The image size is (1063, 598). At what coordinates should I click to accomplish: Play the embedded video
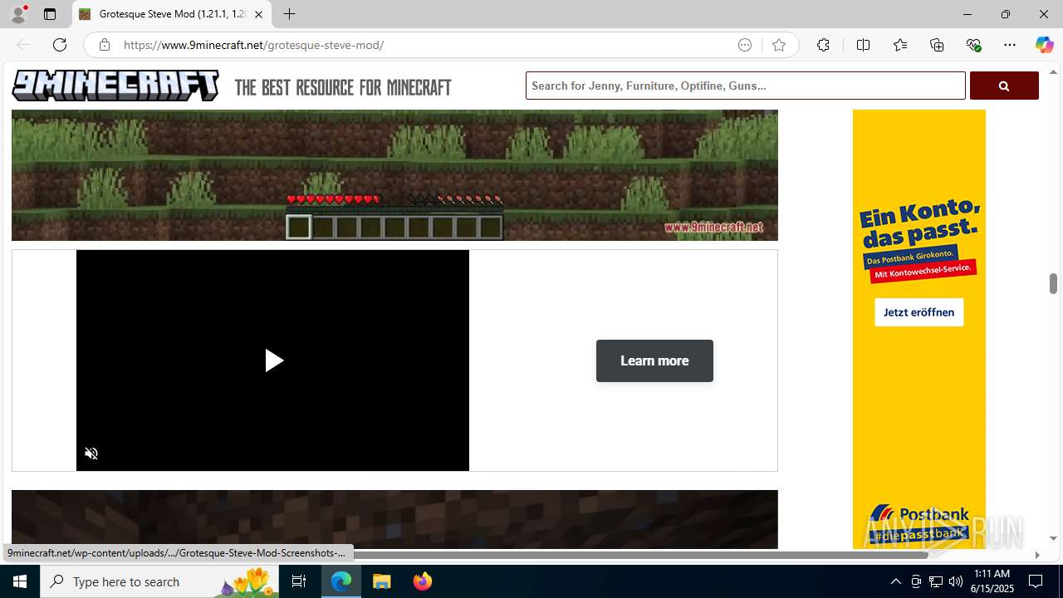[273, 360]
